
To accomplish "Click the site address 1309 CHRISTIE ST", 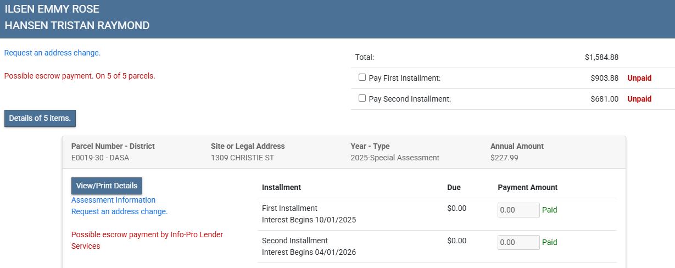I will coord(242,158).
